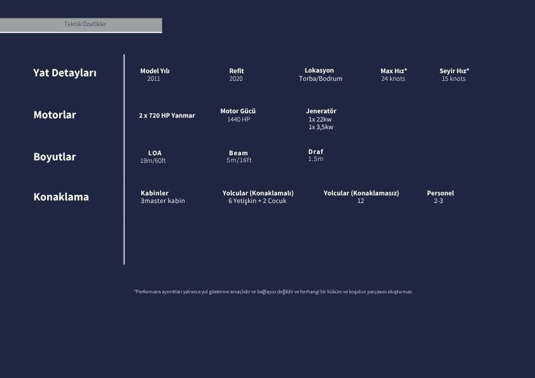The height and width of the screenshot is (378, 535).
Task: Click the Draf 1.5m value
Action: pyautogui.click(x=316, y=159)
